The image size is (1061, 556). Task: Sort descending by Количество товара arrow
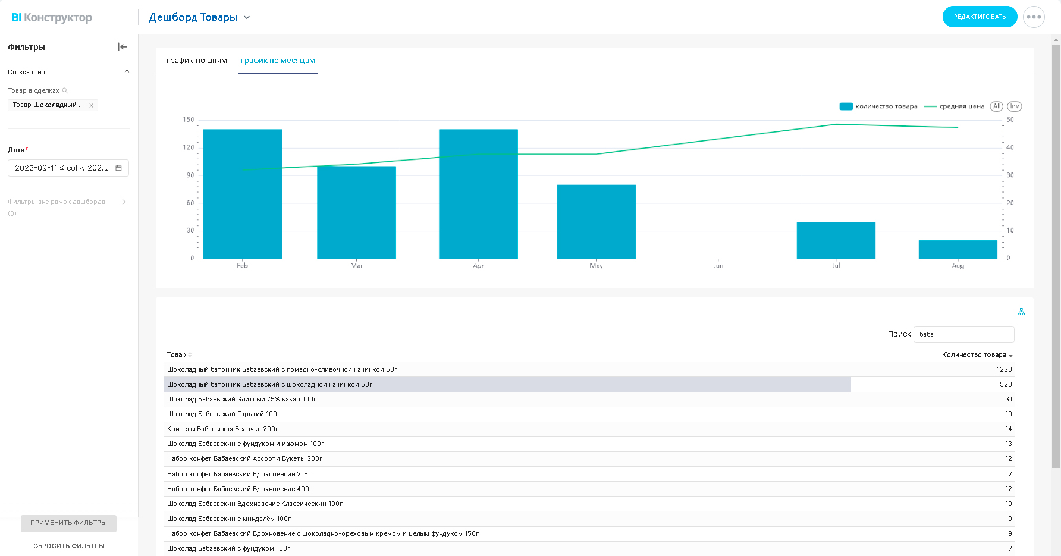click(1010, 356)
